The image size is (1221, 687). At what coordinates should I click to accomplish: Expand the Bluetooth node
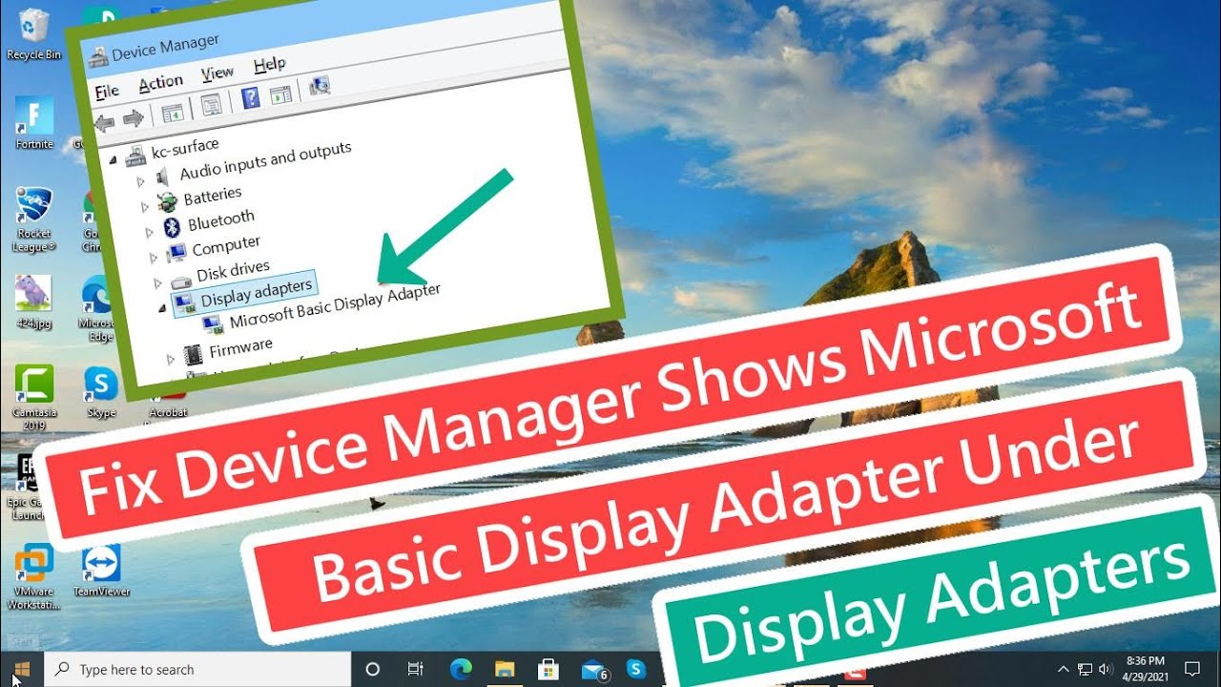[x=149, y=232]
